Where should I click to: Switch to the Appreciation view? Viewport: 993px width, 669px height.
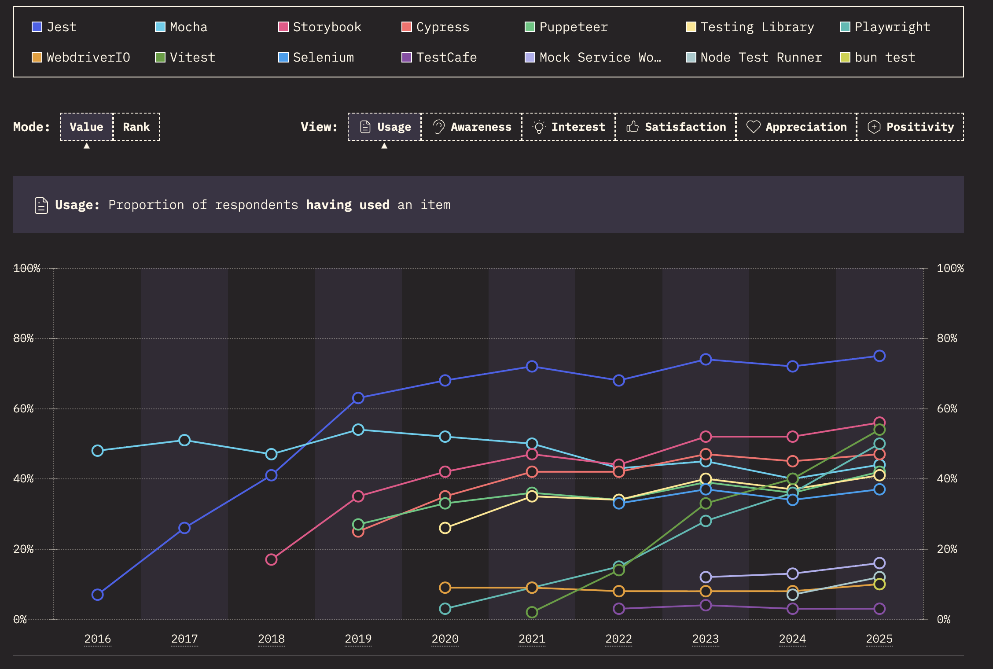796,127
